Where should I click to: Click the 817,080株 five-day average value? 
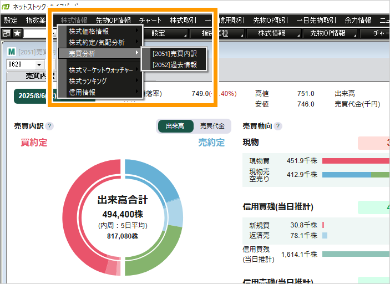pos(123,236)
